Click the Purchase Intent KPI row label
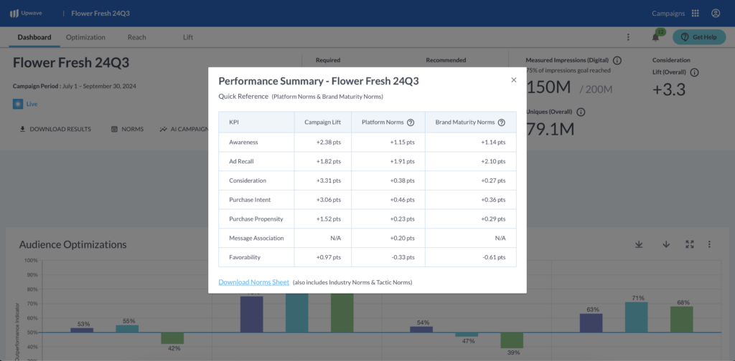735x361 pixels. (x=250, y=200)
